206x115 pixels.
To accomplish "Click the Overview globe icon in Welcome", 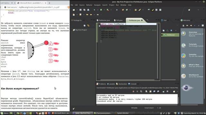I will pyautogui.click(x=183, y=34).
